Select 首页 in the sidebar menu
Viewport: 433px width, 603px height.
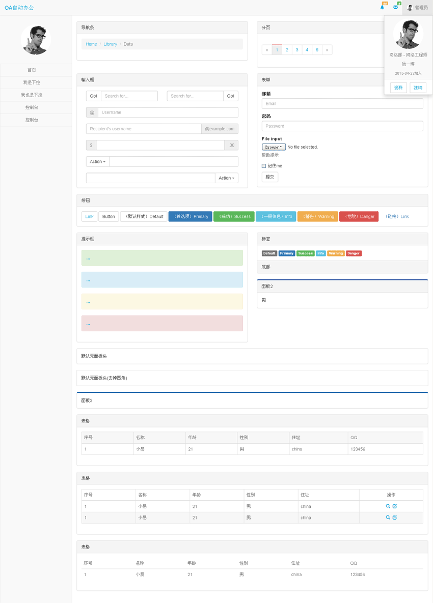pos(32,70)
